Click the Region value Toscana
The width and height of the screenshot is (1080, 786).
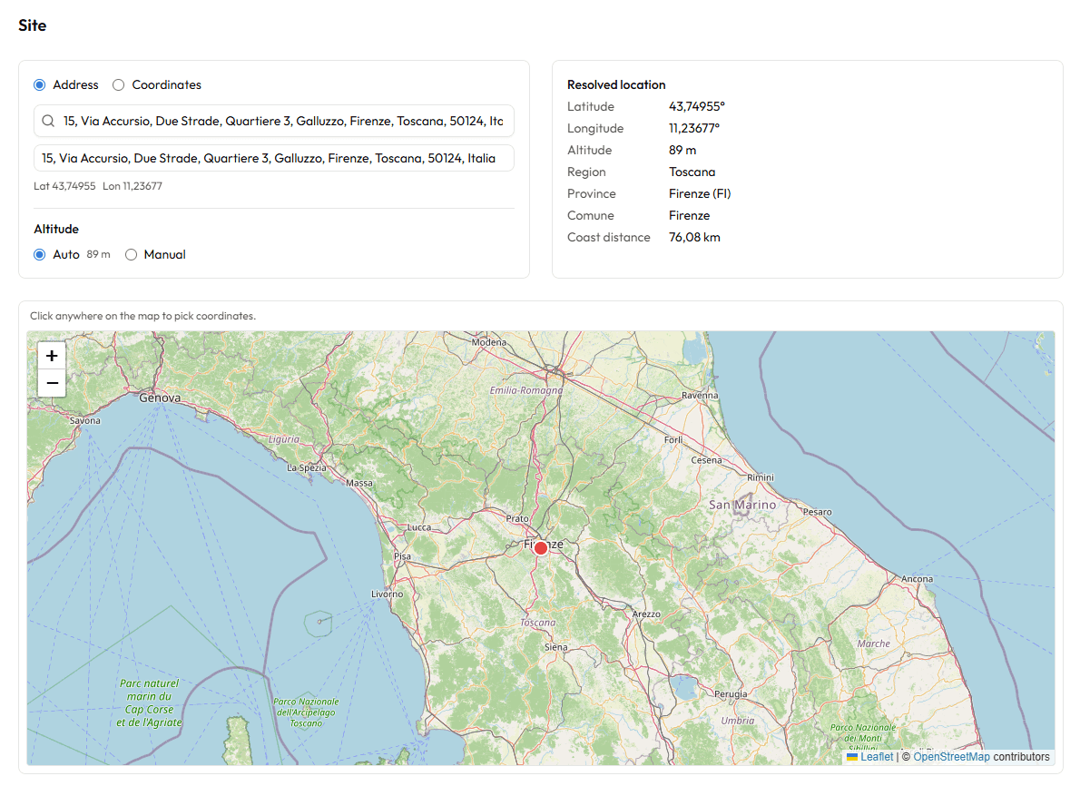(692, 172)
